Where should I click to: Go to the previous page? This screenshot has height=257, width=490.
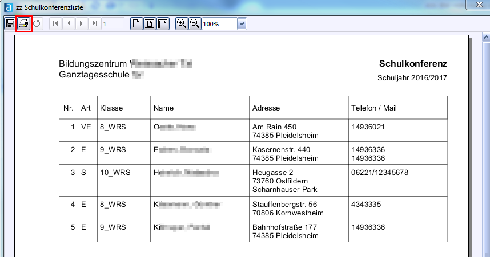coord(69,24)
